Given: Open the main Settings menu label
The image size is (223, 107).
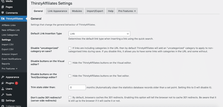Looking at the screenshot, I should pos(10,101).
